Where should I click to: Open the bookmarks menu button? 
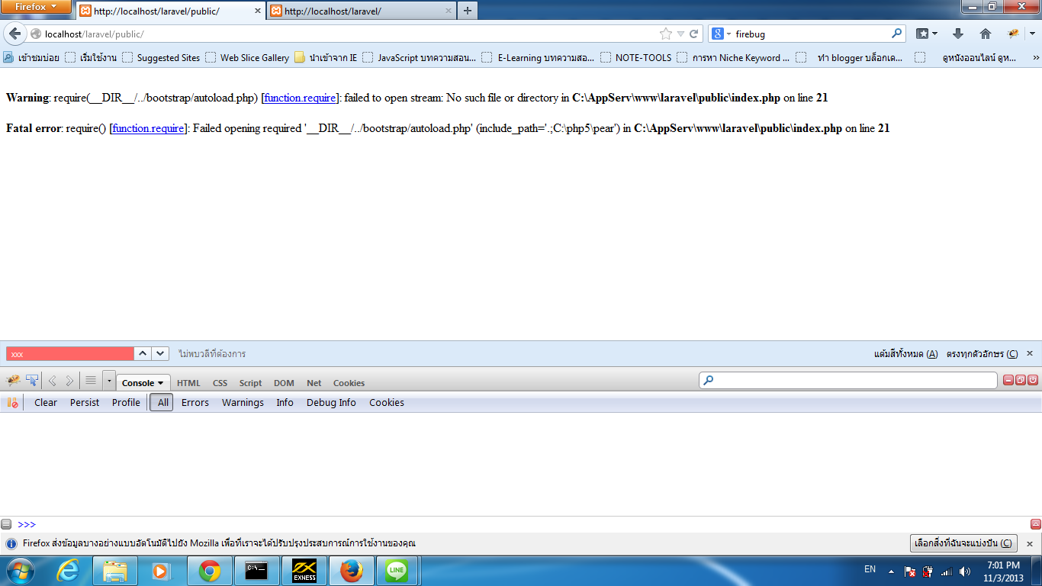(x=927, y=34)
